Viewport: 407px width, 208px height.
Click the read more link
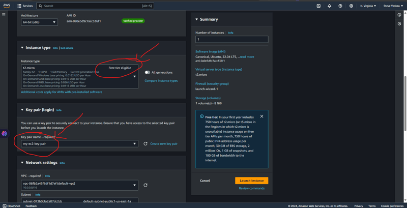tap(247, 57)
